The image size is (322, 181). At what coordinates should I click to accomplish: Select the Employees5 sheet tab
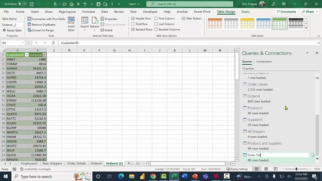(29, 163)
